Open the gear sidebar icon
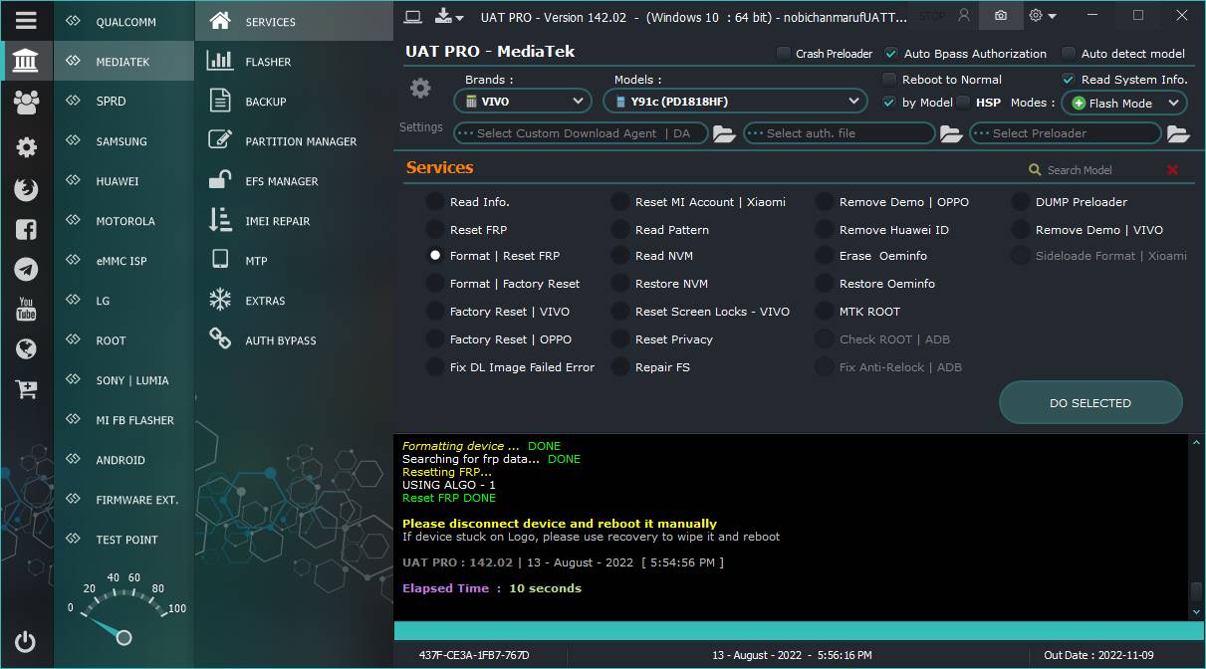1206x669 pixels. coord(27,147)
